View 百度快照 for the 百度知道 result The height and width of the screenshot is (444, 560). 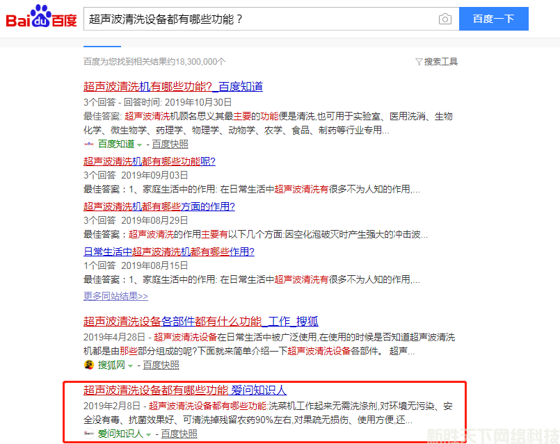[x=170, y=144]
